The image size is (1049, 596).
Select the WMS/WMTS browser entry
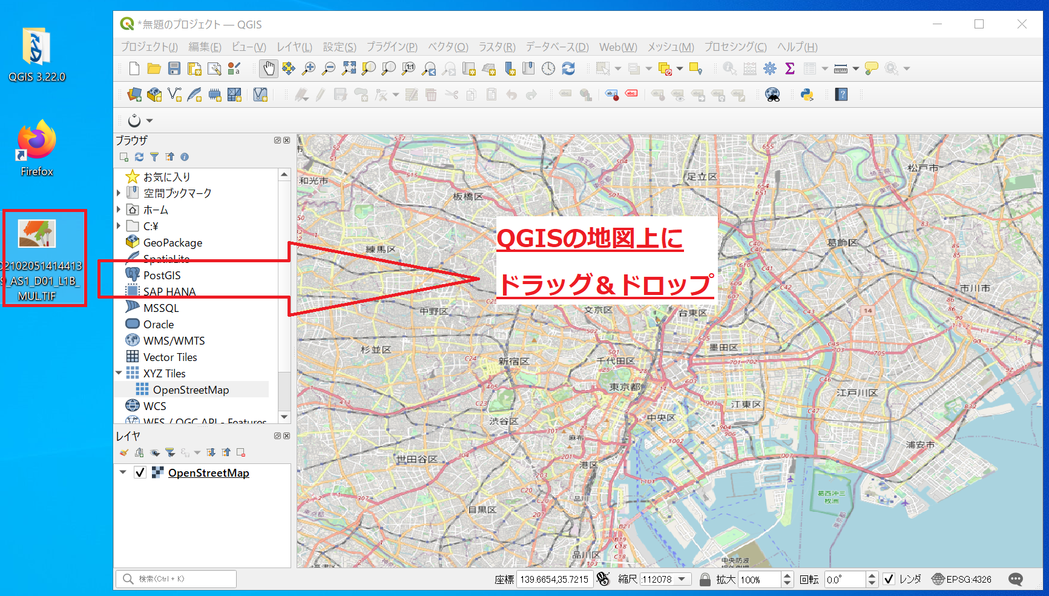click(174, 340)
